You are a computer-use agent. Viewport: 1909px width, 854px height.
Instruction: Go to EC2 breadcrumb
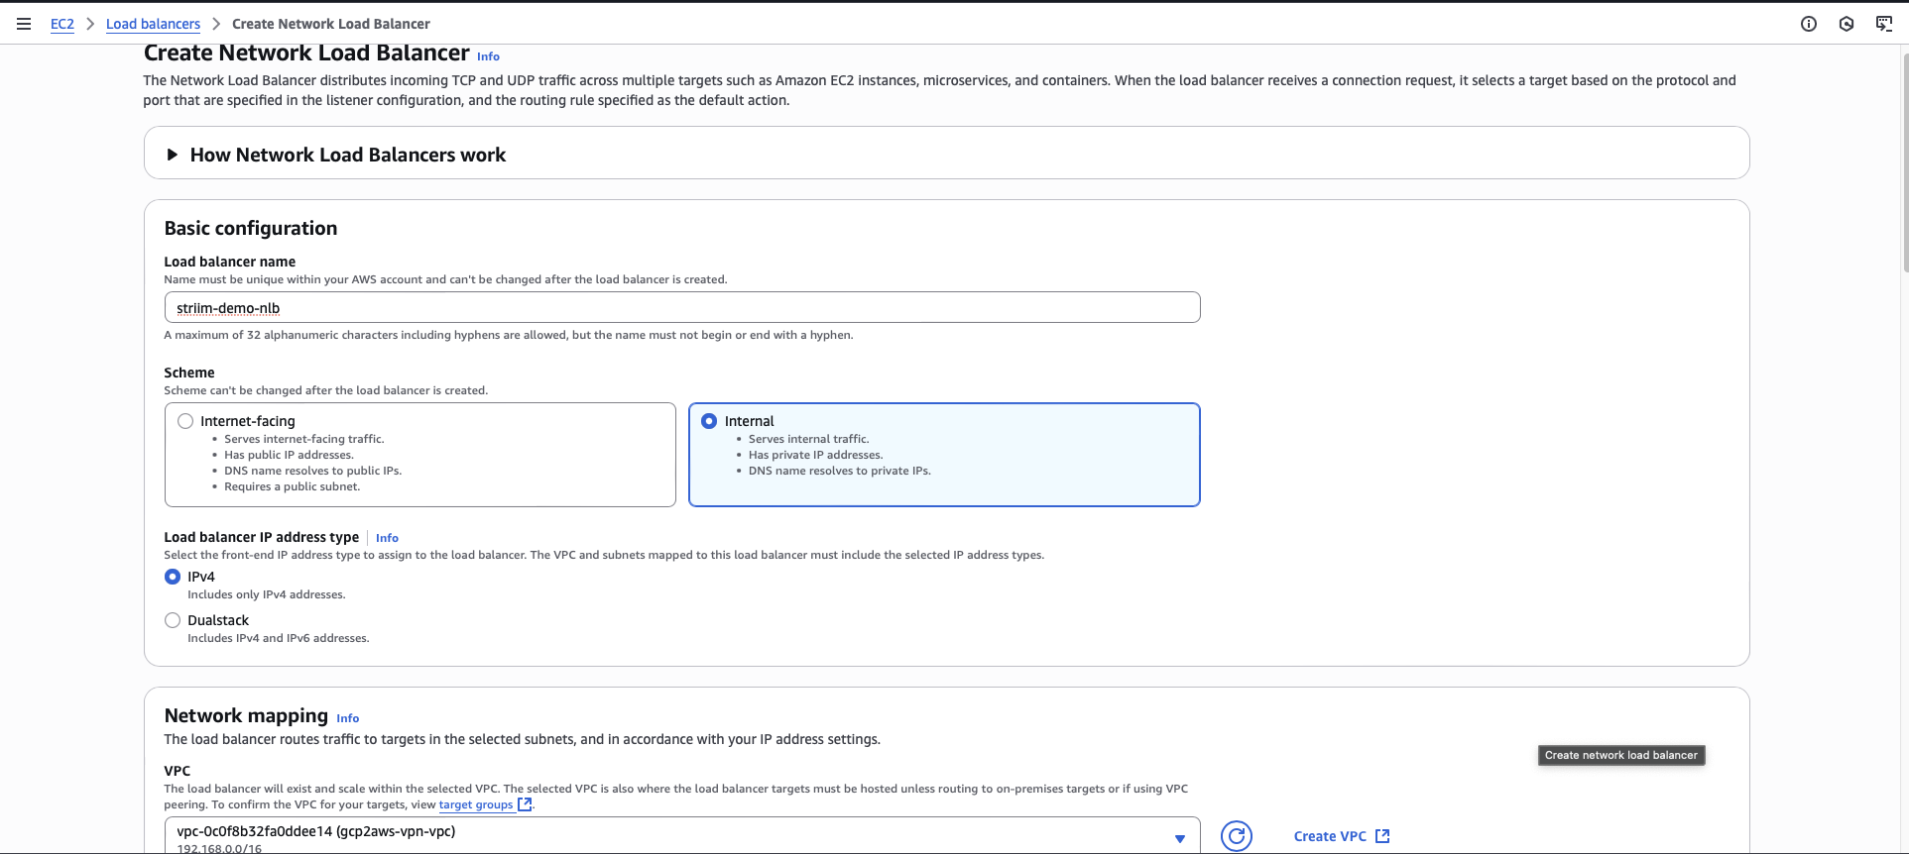click(x=61, y=24)
